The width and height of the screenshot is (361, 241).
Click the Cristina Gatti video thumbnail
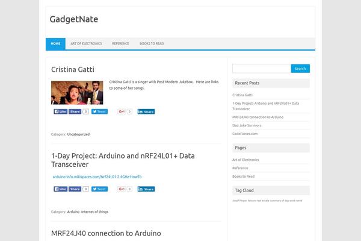point(77,92)
